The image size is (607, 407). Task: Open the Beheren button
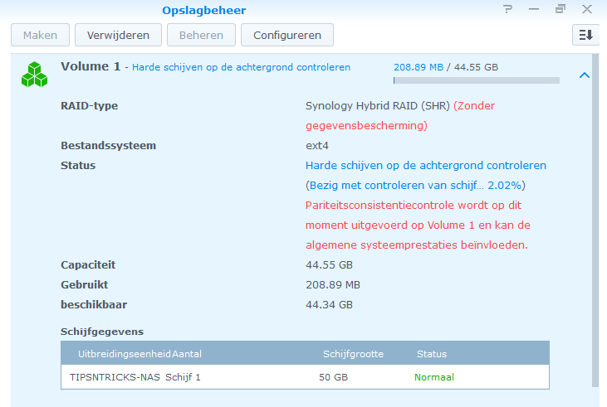201,35
